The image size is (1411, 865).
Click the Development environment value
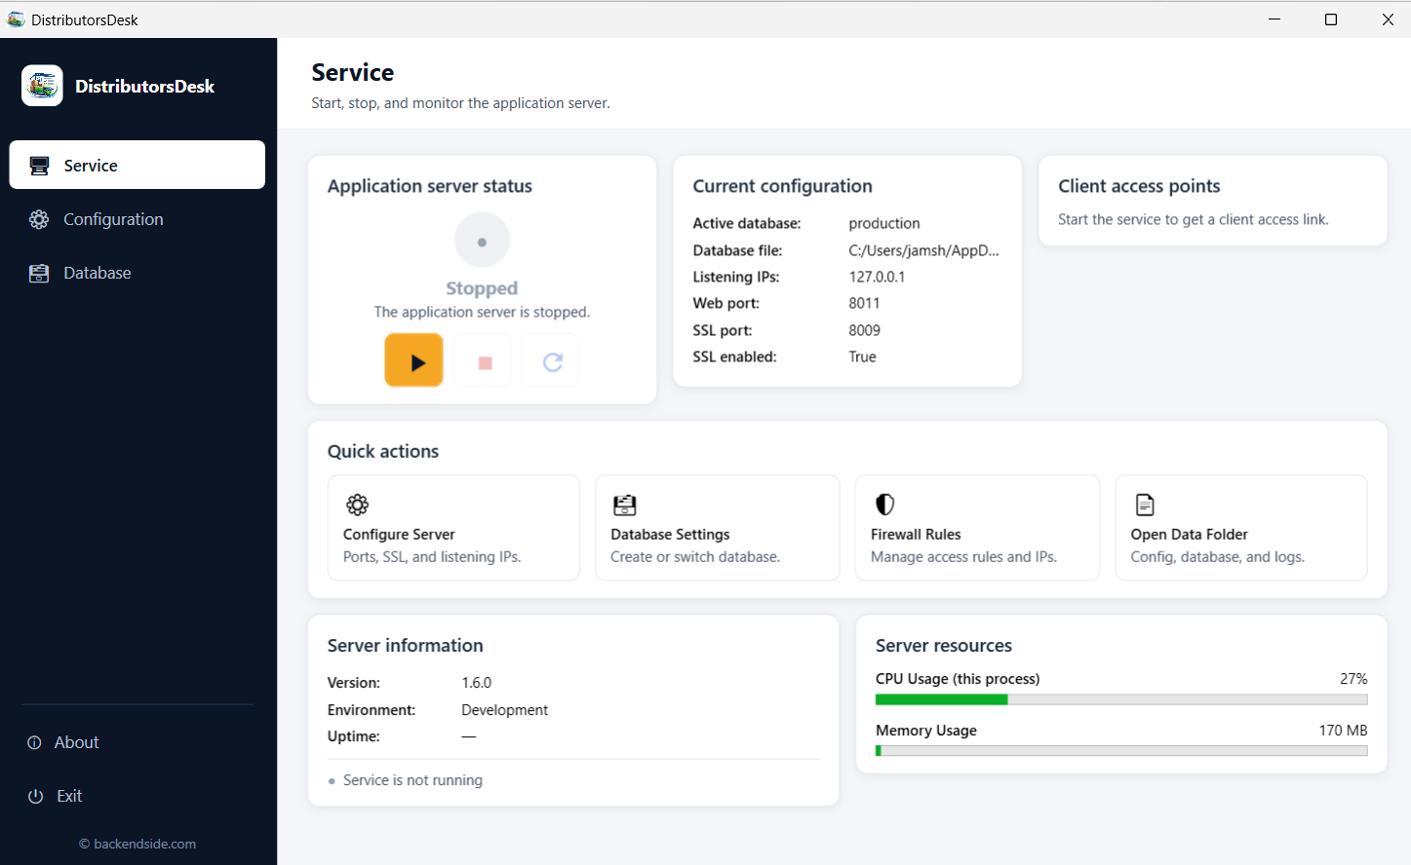[x=504, y=710]
